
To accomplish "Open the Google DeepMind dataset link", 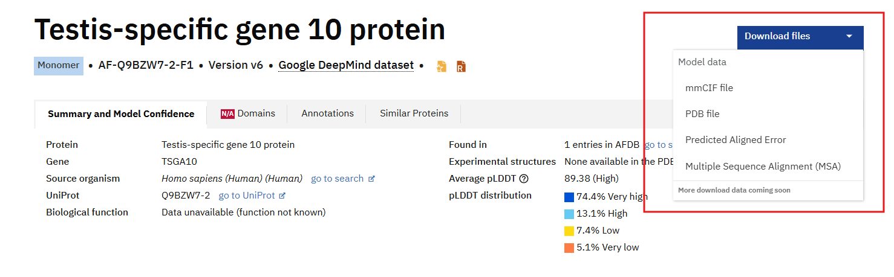I will [x=346, y=65].
